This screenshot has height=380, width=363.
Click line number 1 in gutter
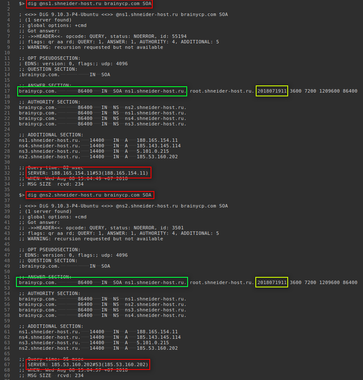[x=8, y=4]
